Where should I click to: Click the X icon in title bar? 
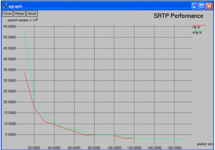[x=5, y=6]
